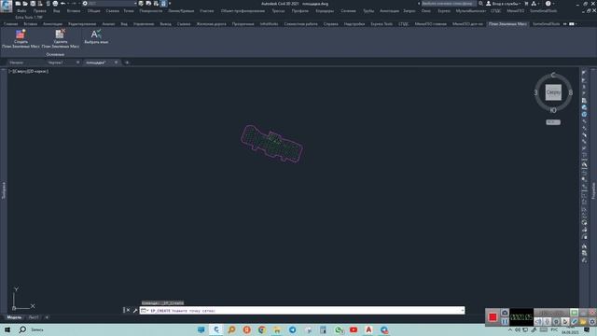Click the taskbar search magnifier
Screen dimensions: 597x336
22,329
